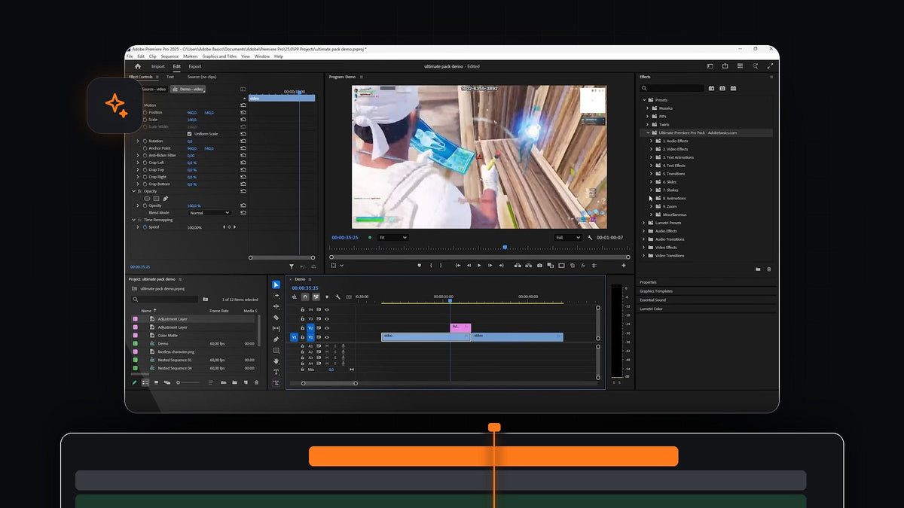Select the Track Select Forward tool
904x508 pixels.
(x=276, y=296)
